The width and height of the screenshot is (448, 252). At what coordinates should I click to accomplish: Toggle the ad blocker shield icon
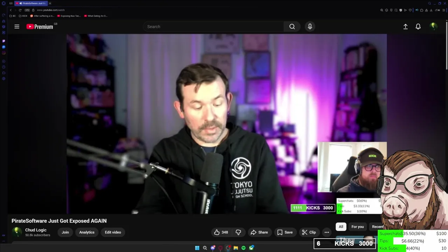pyautogui.click(x=401, y=10)
